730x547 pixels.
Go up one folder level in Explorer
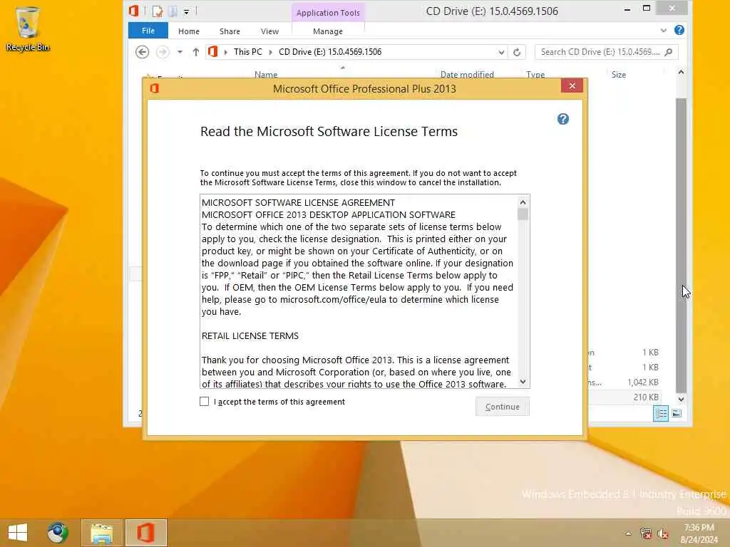(x=195, y=51)
